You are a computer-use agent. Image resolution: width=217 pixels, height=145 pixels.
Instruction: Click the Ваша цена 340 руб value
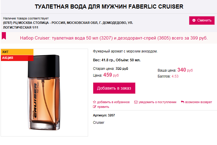pyautogui.click(x=185, y=70)
